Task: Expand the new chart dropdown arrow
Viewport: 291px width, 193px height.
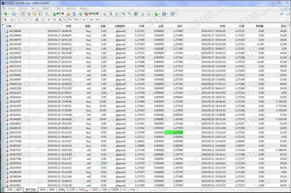Action: [x=8, y=14]
